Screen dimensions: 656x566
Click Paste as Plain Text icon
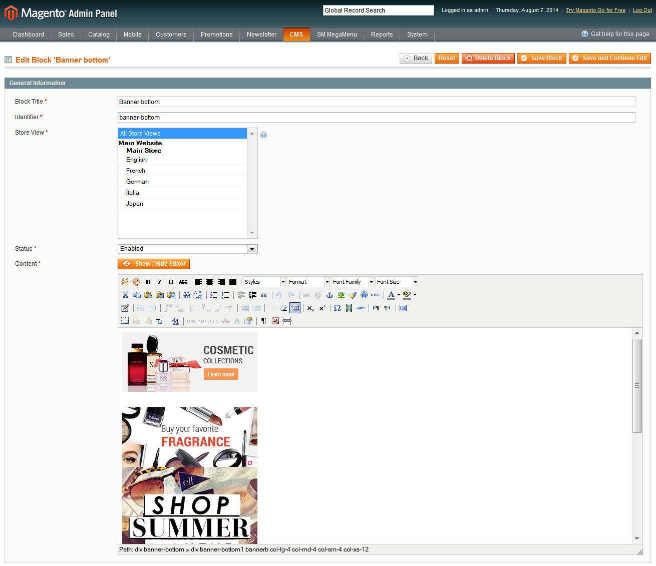[x=160, y=295]
